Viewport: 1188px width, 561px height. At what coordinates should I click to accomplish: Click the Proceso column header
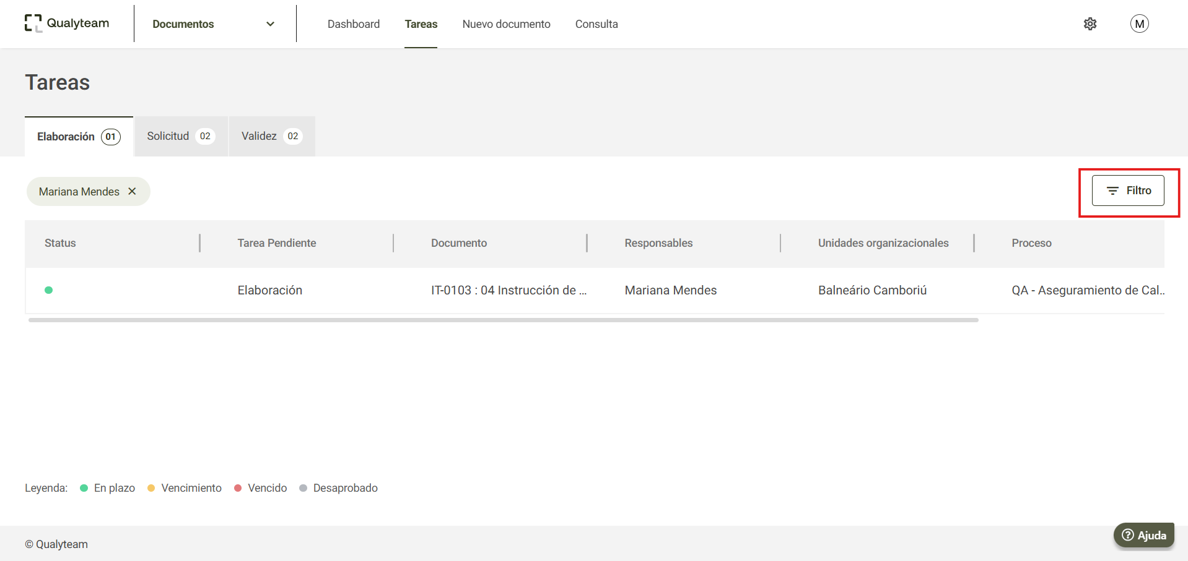[1031, 243]
